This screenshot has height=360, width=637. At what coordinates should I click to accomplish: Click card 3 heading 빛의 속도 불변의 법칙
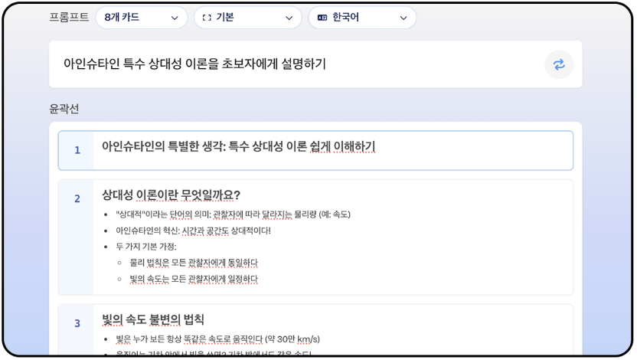coord(153,319)
